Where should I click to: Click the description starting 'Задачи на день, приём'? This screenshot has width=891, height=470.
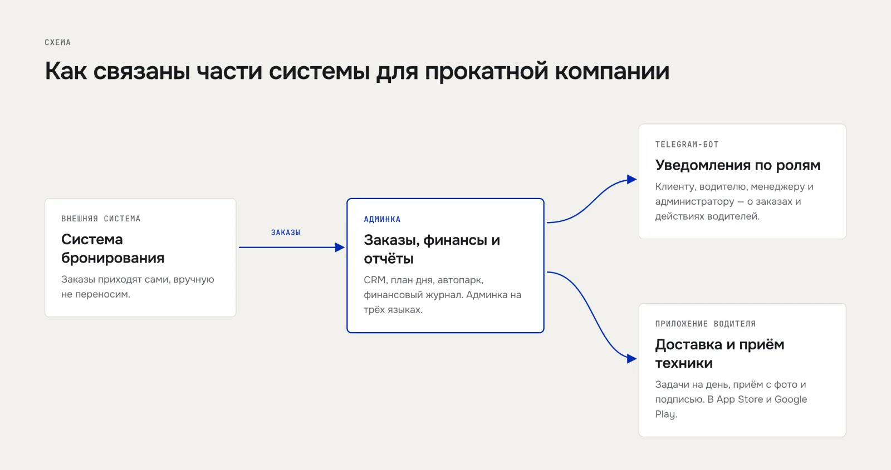[731, 399]
